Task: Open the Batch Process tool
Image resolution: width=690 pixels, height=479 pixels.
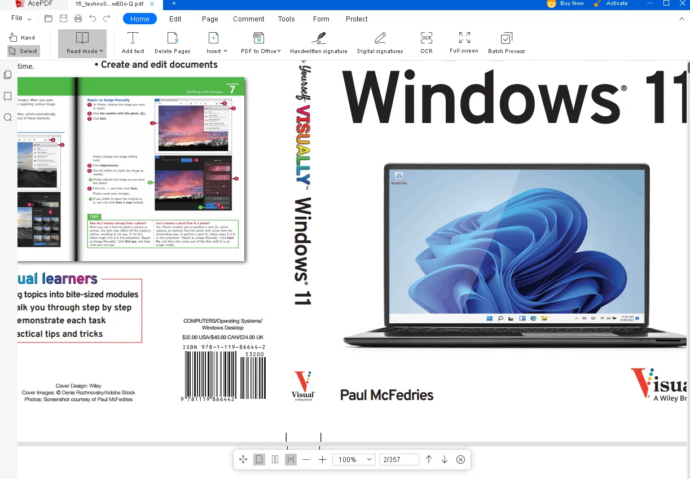Action: coord(506,42)
